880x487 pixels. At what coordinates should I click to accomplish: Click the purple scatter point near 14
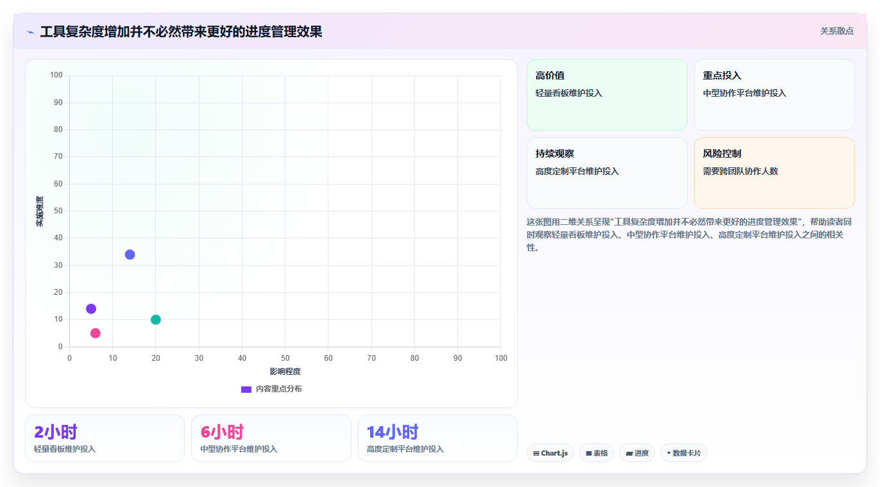click(x=91, y=309)
